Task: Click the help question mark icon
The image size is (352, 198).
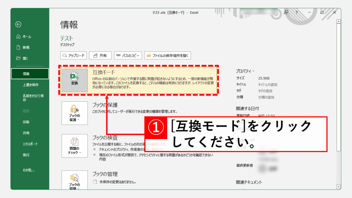Action: tap(297, 13)
